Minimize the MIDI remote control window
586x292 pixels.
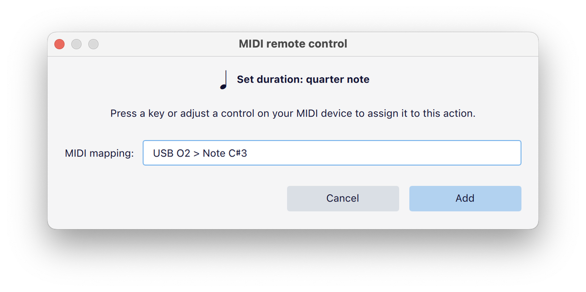tap(76, 44)
